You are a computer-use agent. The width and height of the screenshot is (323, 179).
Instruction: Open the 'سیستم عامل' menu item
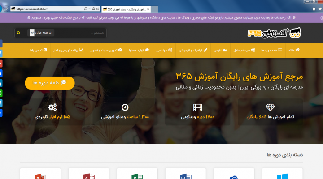[x=244, y=50]
